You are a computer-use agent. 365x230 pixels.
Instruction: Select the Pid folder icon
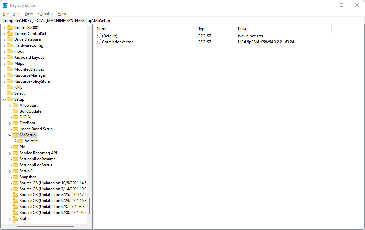point(15,147)
